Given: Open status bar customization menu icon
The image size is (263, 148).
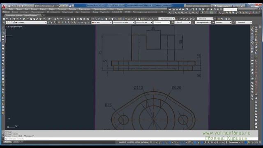Looking at the screenshot, I should tap(260, 143).
